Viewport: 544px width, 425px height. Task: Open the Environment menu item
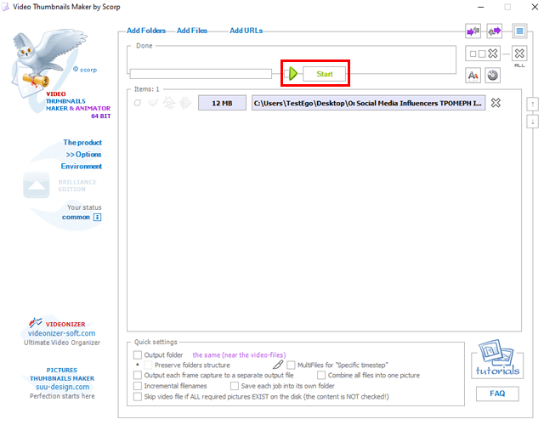coord(82,167)
